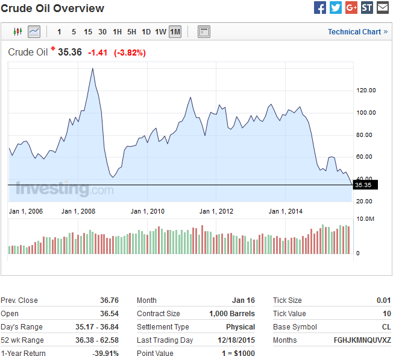
Task: Click the Last Trading Day value 12/18/2015
Action: click(236, 340)
